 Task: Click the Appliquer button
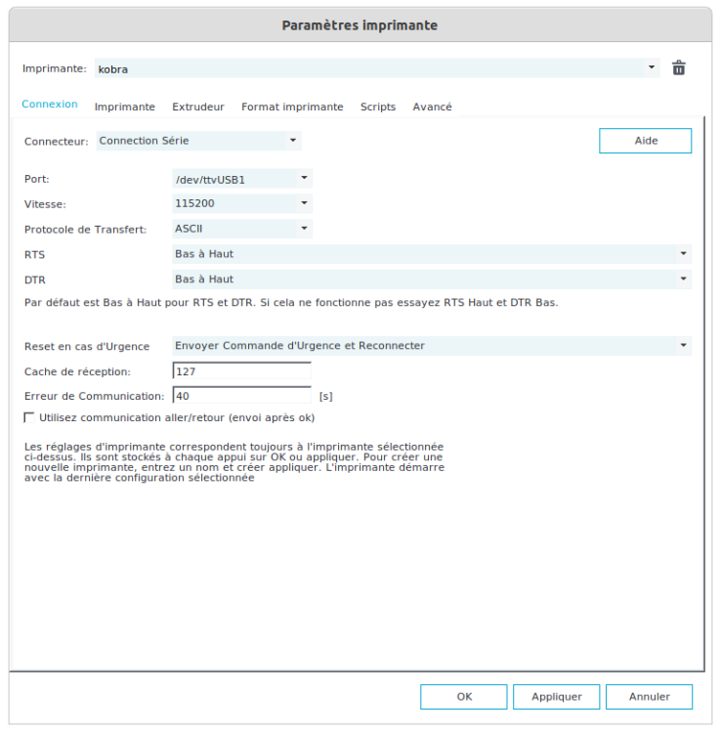pyautogui.click(x=556, y=697)
